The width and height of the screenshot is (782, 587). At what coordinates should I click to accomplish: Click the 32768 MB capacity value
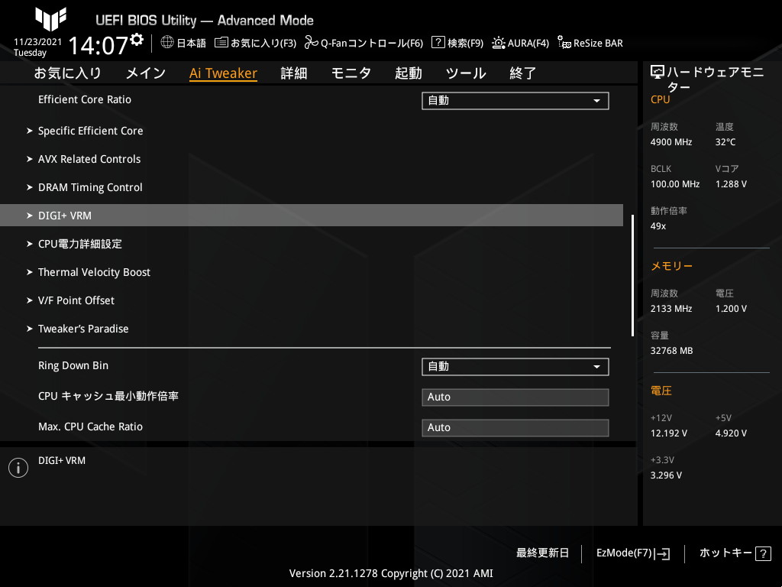[672, 351]
